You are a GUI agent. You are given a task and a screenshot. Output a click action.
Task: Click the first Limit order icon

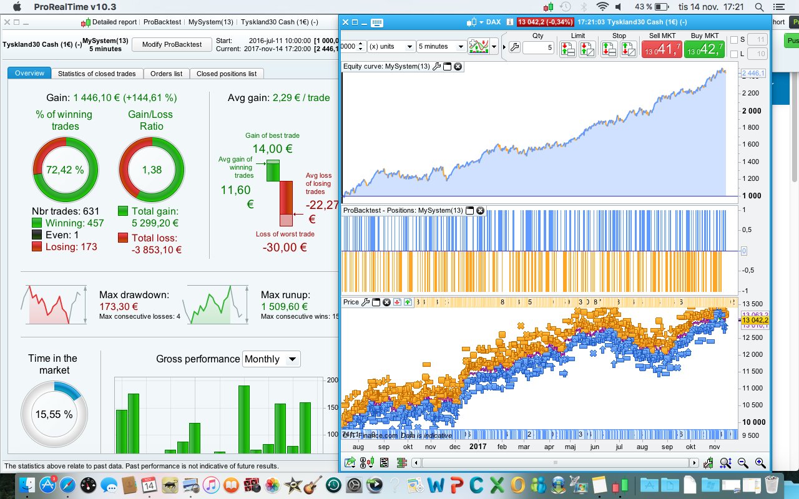click(x=568, y=49)
